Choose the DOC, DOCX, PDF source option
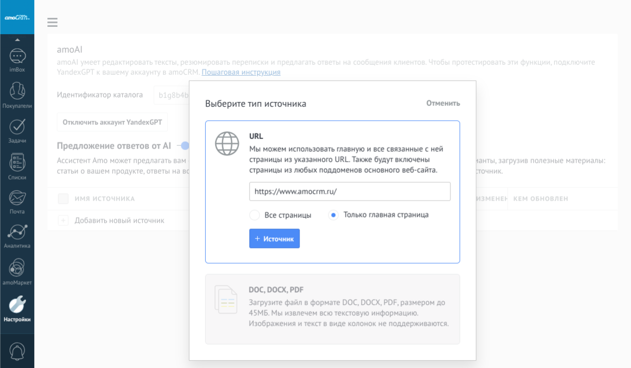Viewport: 631px width, 368px height. [x=332, y=309]
